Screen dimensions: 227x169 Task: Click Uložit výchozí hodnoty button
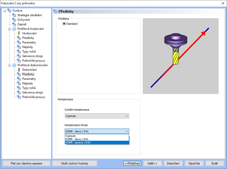click(x=75, y=163)
